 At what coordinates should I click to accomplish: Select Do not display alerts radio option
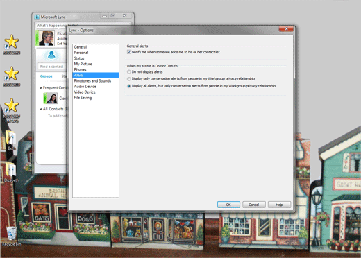point(129,72)
